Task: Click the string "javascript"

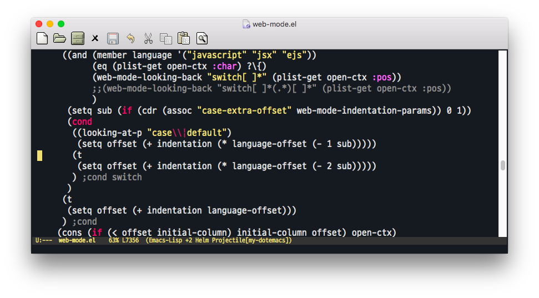Action: coord(216,55)
